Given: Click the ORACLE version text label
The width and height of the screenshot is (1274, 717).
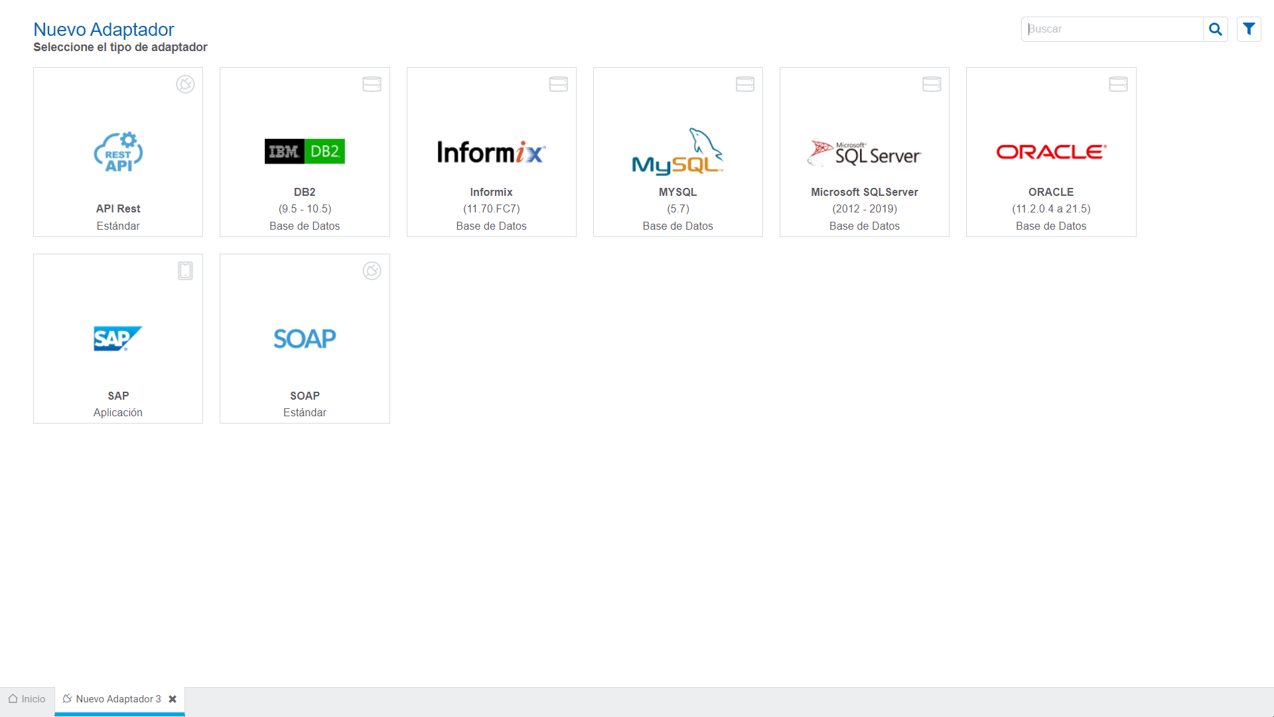Looking at the screenshot, I should (x=1051, y=208).
